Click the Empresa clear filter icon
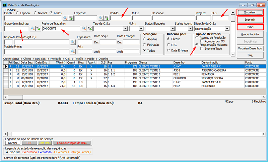 click(107, 18)
